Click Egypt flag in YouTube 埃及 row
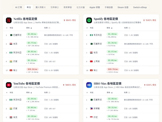The width and height of the screenshot is (162, 122). (x=11, y=117)
